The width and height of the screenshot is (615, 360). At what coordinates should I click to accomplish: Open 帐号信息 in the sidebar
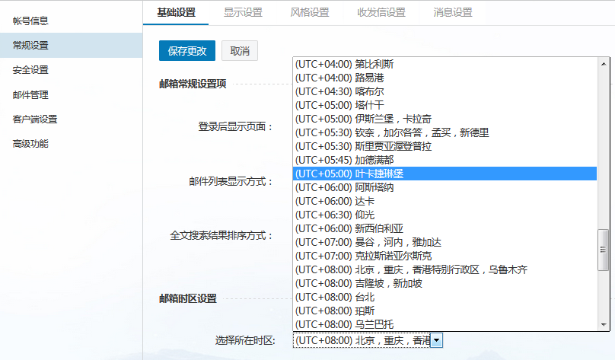tap(30, 21)
